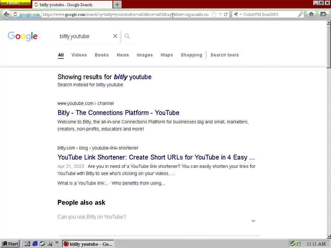This screenshot has height=248, width=331.
Task: Open the search engine selector dropdown
Action: point(238,14)
